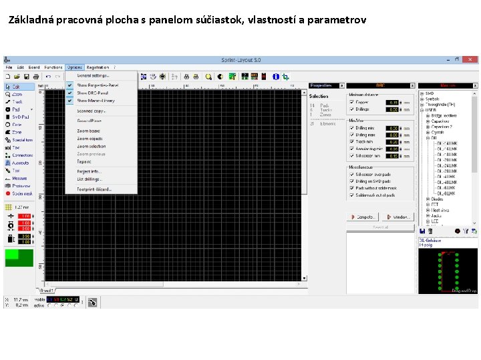Open the File menu
Viewport: 481px width, 360px height.
pyautogui.click(x=9, y=67)
